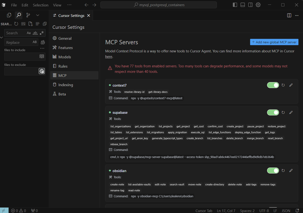Go forward navigation arrow
Viewport: 303px width, 213px height.
coord(94,5)
